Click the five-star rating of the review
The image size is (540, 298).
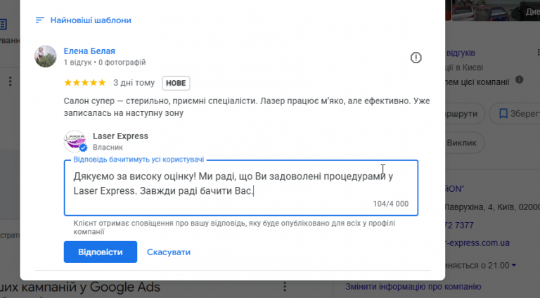(x=84, y=83)
